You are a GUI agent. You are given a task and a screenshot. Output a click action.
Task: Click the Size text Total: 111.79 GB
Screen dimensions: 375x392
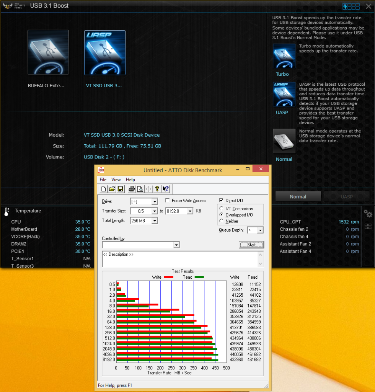(103, 146)
